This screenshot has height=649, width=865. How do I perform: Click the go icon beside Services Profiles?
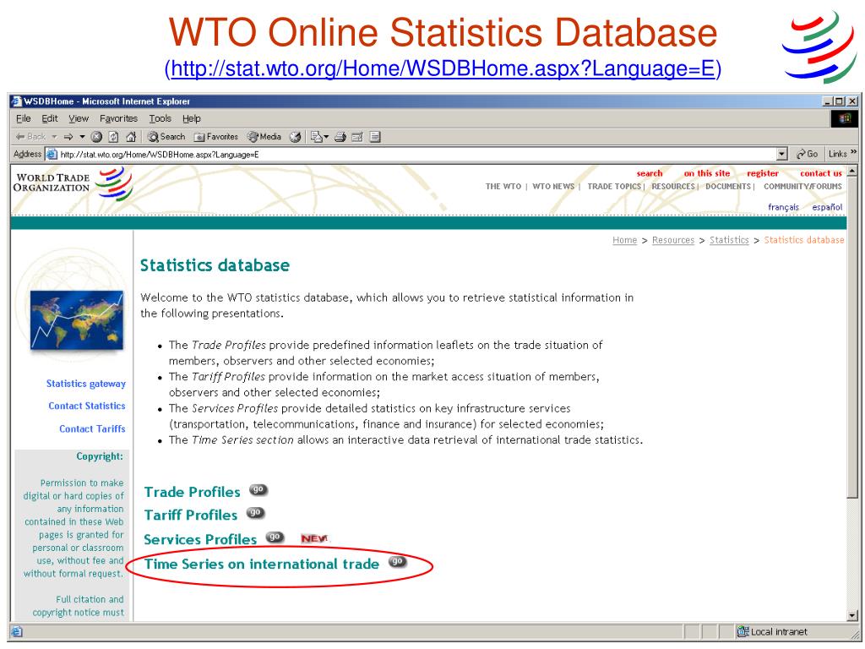tap(275, 537)
